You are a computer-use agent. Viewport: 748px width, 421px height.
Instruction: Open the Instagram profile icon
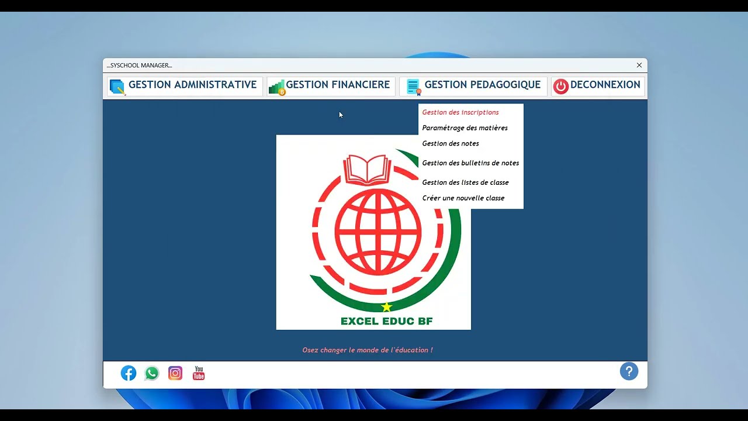pyautogui.click(x=175, y=373)
